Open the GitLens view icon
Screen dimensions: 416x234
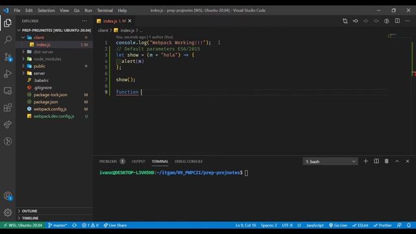tap(8, 142)
